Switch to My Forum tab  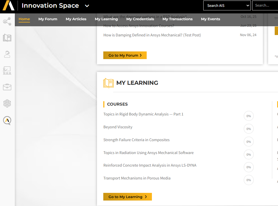[48, 19]
